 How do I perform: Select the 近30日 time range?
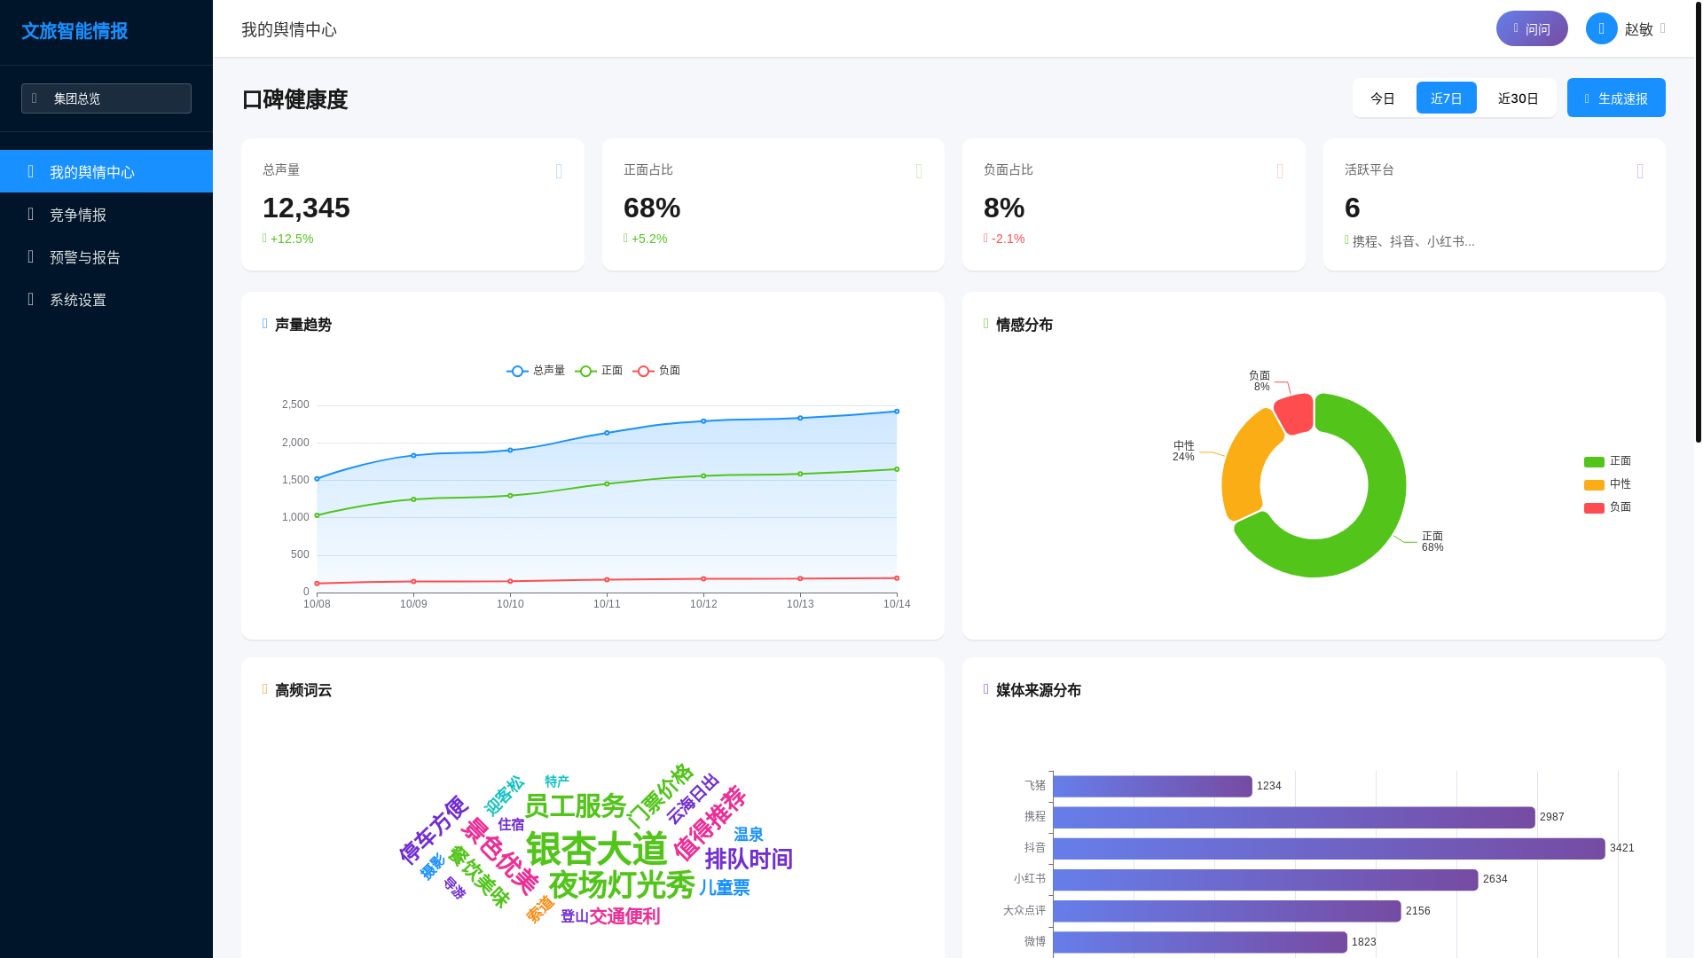1519,98
